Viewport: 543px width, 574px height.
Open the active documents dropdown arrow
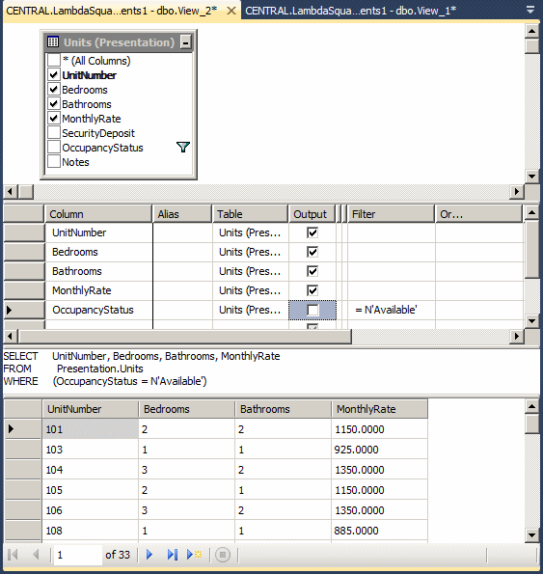(530, 10)
